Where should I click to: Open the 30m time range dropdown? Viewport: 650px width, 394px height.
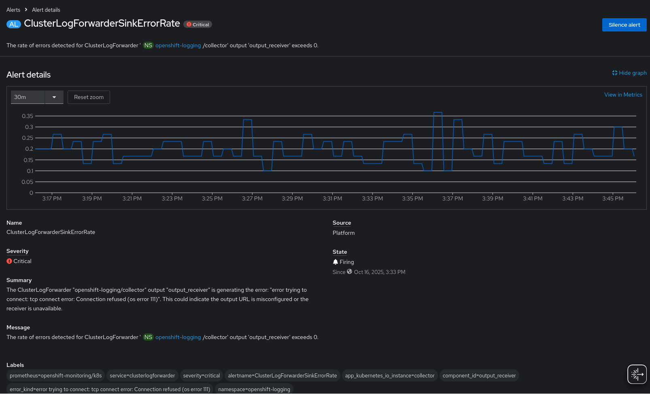click(28, 97)
